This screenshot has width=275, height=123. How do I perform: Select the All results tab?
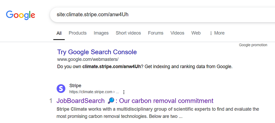(59, 33)
